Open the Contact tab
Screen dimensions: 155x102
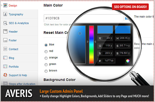pos(19,49)
